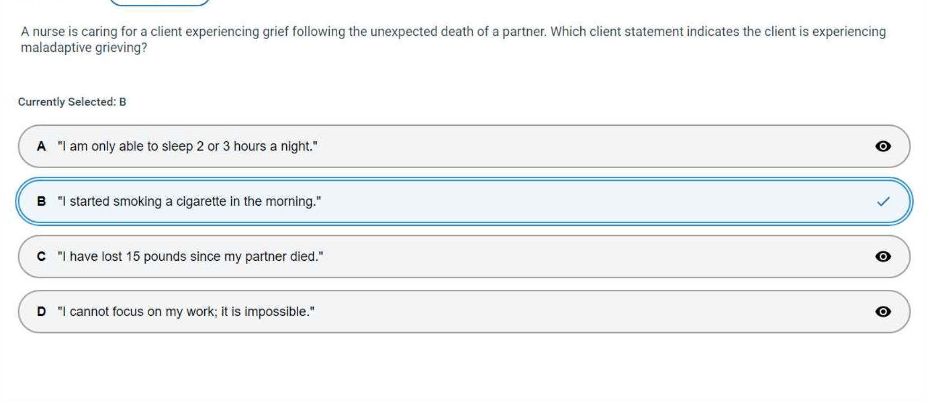Choose the "cannot focus on my work" answer
The image size is (929, 402).
[x=186, y=312]
